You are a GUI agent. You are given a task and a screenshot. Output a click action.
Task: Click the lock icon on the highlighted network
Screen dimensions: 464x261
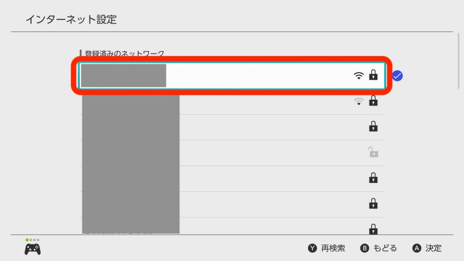pyautogui.click(x=373, y=75)
